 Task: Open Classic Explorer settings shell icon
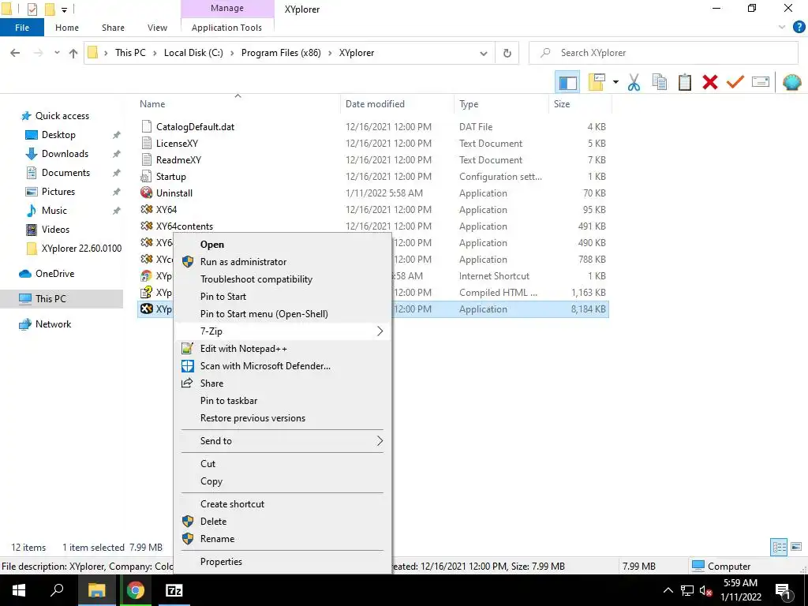pos(791,82)
